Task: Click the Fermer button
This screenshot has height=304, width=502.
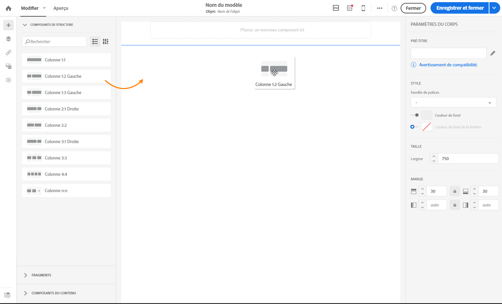Action: [413, 8]
